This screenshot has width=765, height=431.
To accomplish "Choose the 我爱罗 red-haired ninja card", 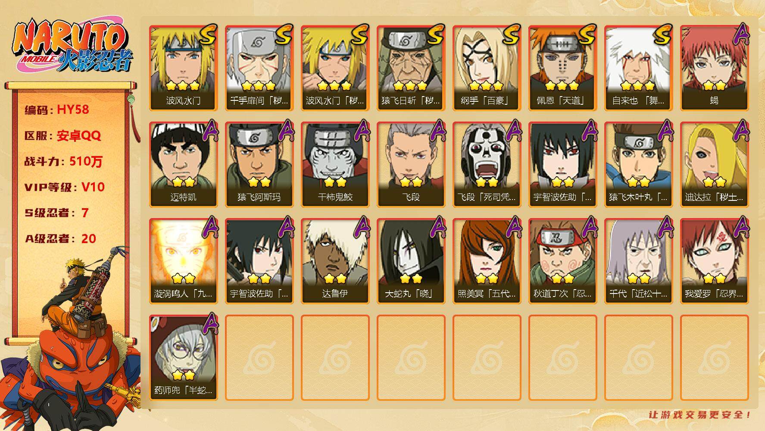I will (x=714, y=261).
